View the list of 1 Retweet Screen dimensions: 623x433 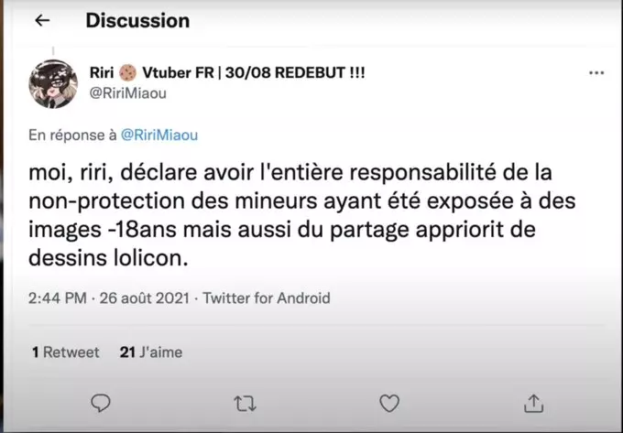pyautogui.click(x=66, y=352)
